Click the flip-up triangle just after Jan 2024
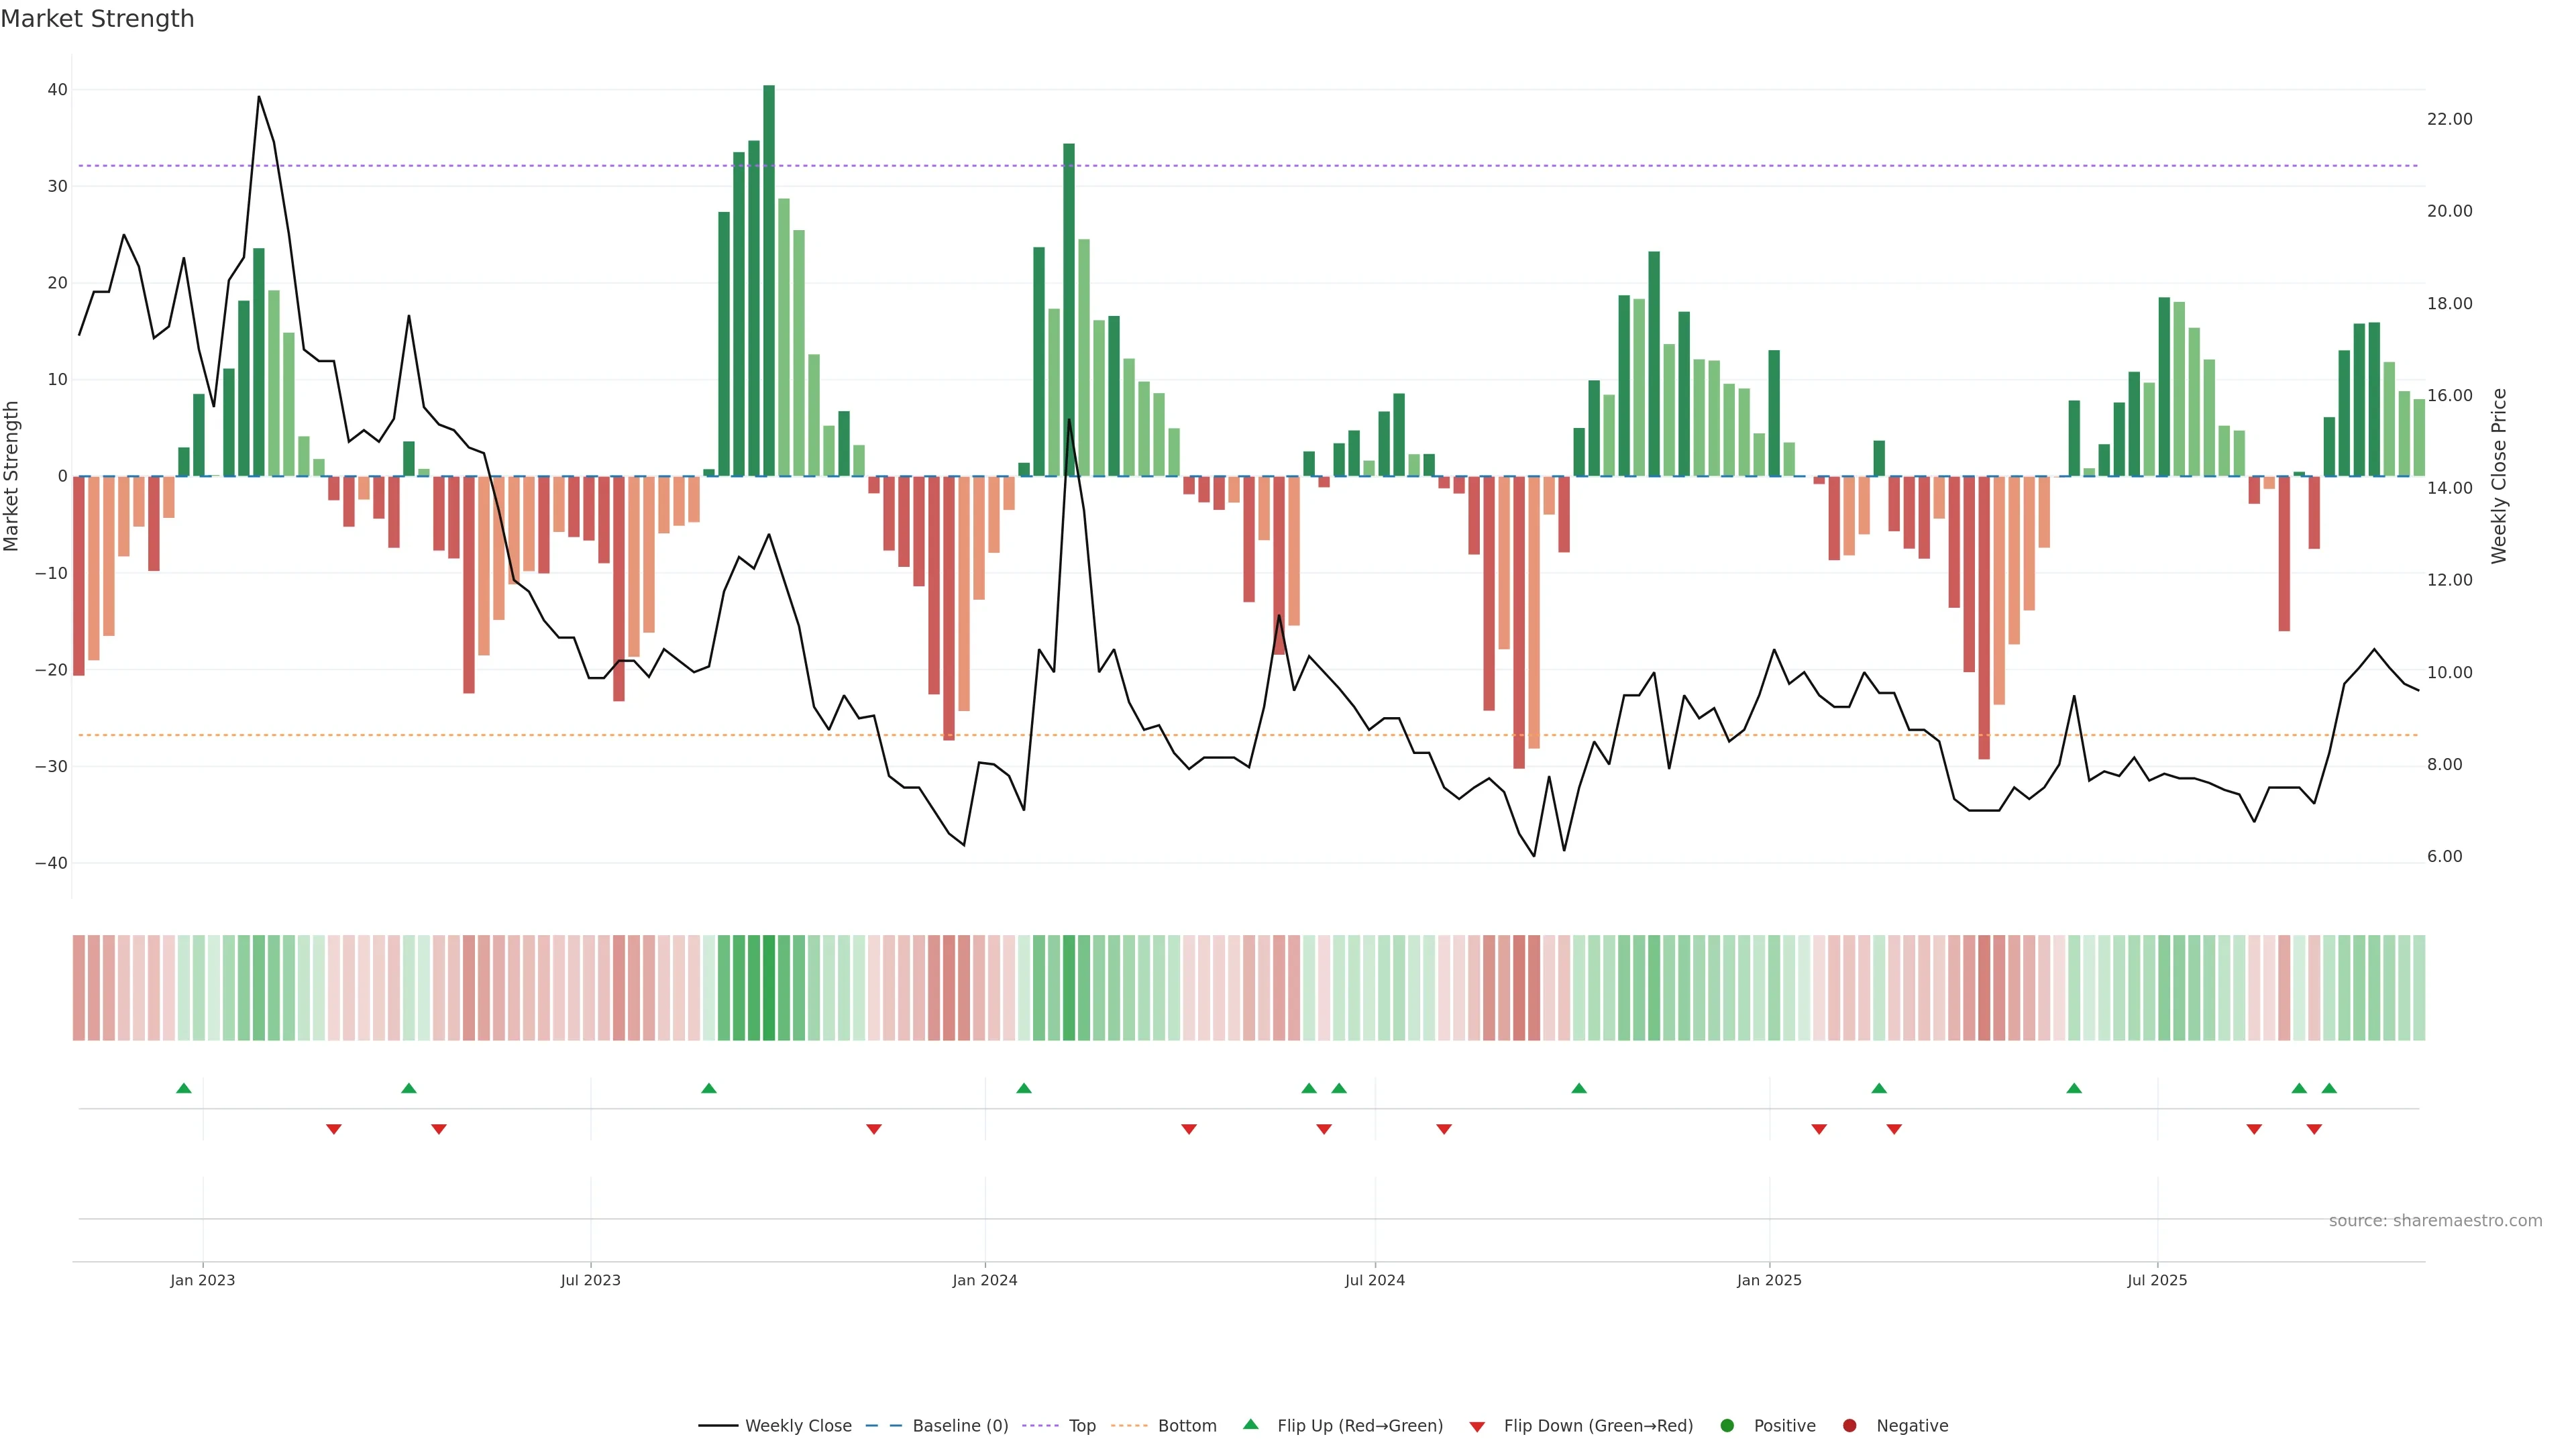 (1023, 1088)
